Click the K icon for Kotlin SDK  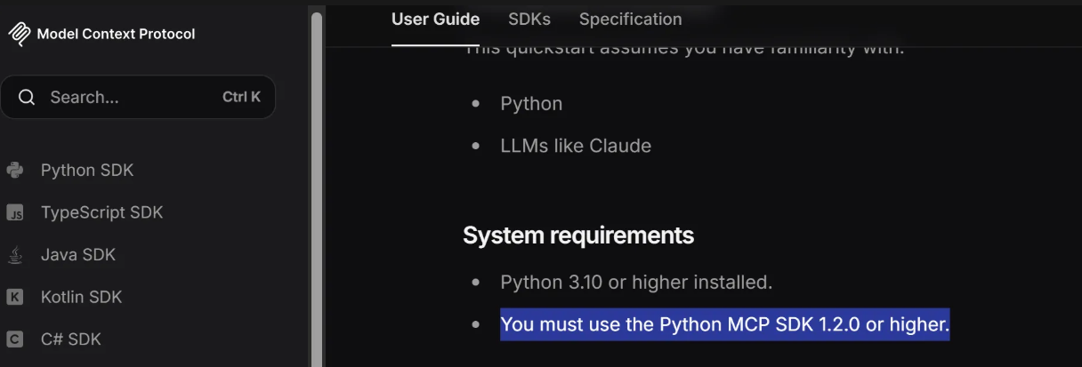pyautogui.click(x=14, y=298)
